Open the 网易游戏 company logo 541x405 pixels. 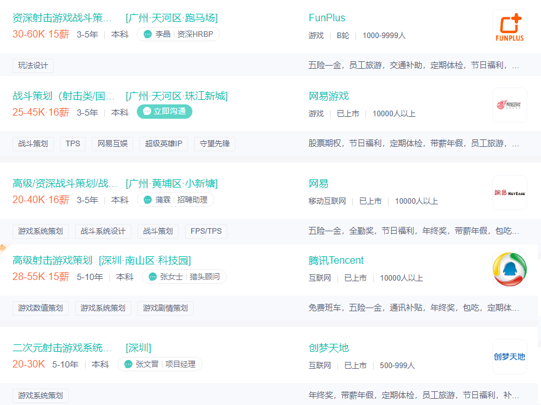pos(510,105)
